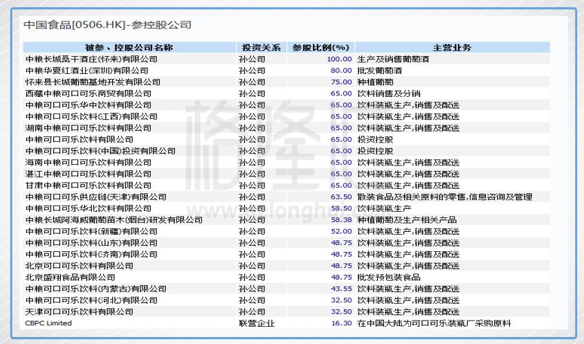Click the 种植葡萄及生产相关产品 business cell

(407, 220)
